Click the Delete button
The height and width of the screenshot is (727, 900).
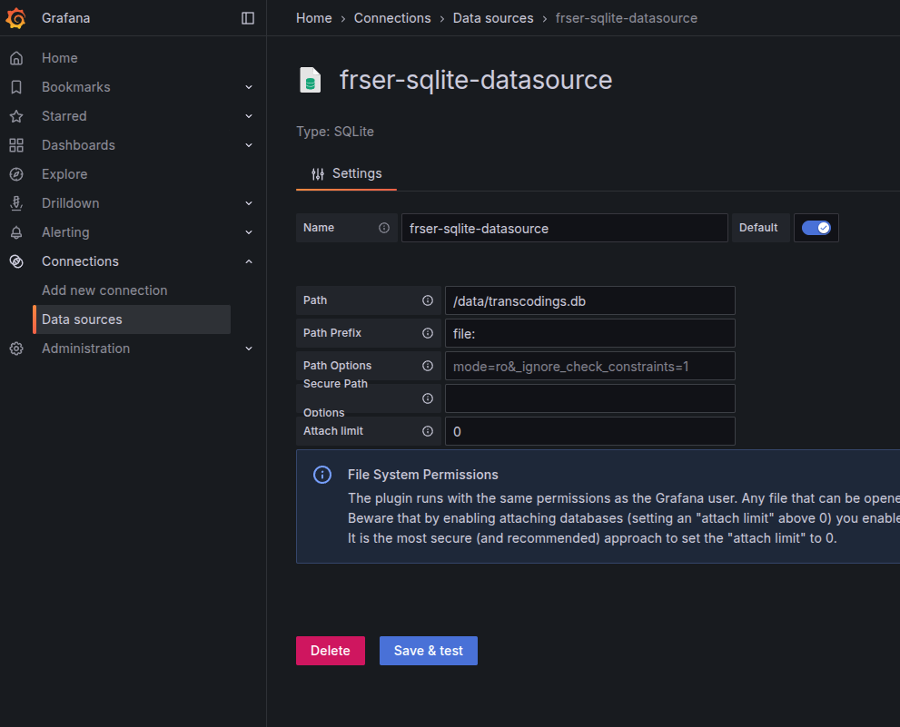click(331, 651)
